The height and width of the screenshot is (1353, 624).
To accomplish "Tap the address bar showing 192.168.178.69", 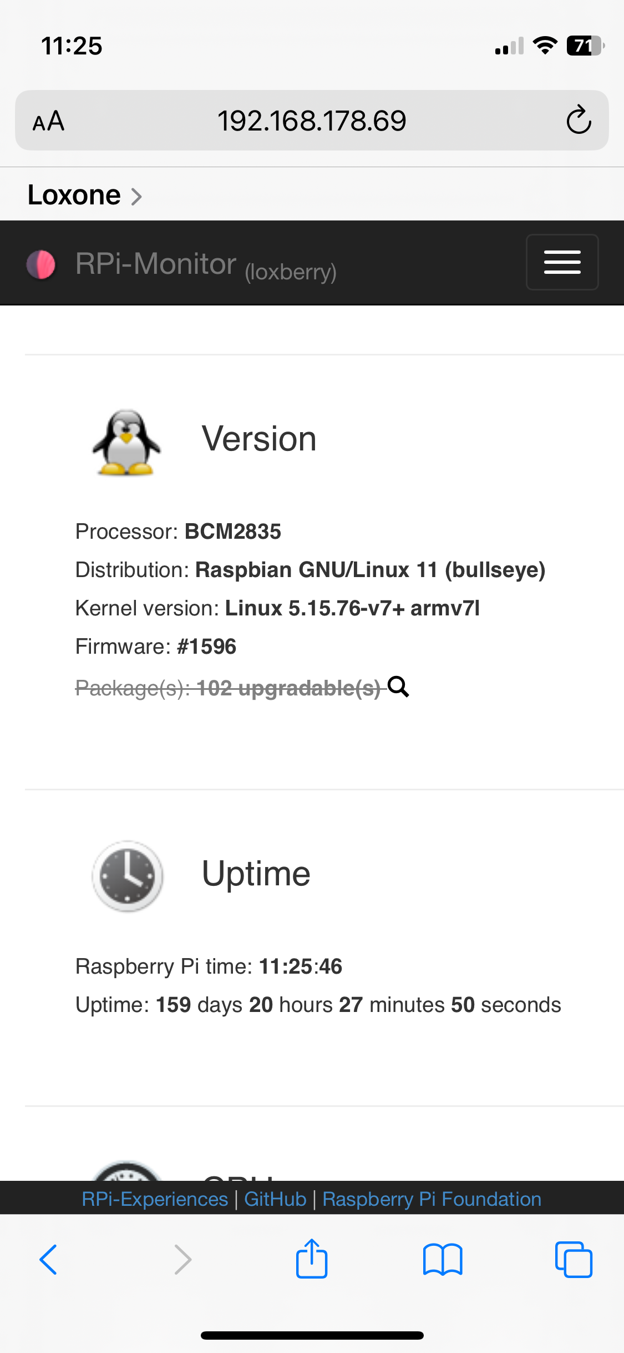I will (312, 121).
